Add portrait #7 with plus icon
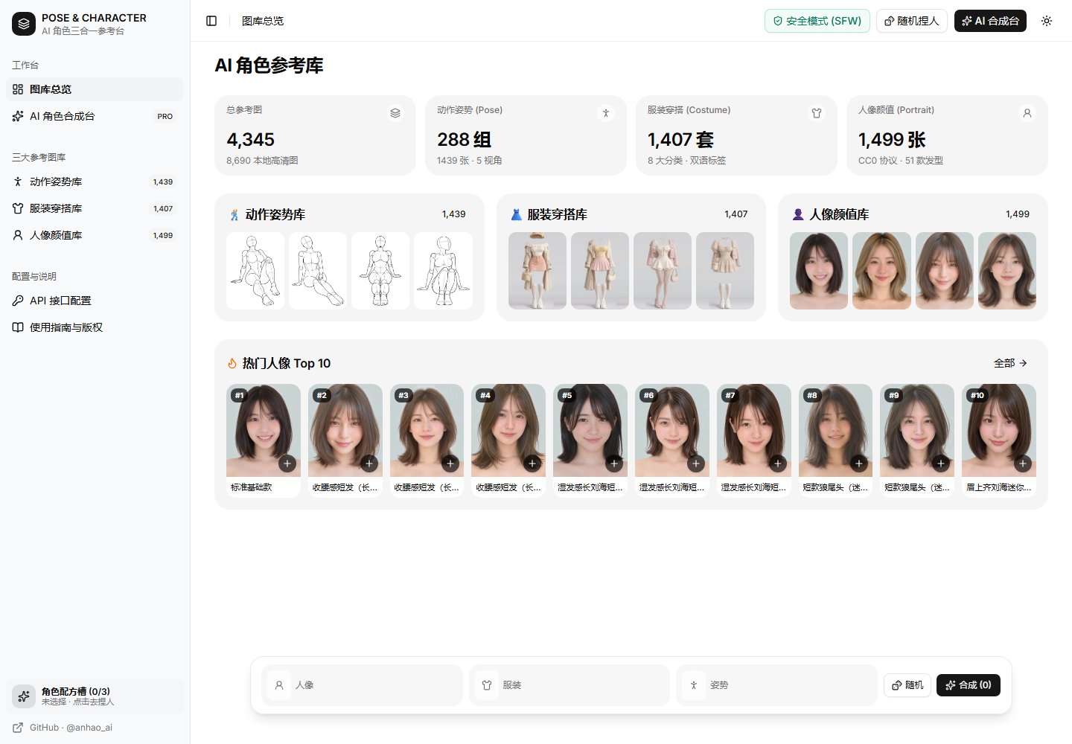 (778, 464)
